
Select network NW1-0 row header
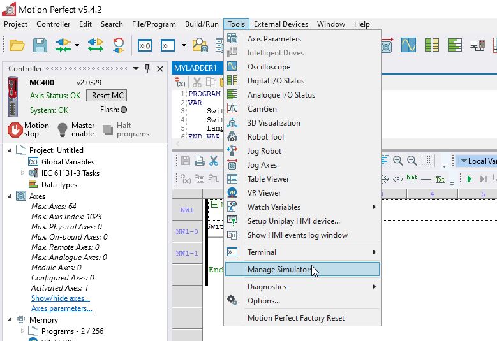pos(187,232)
